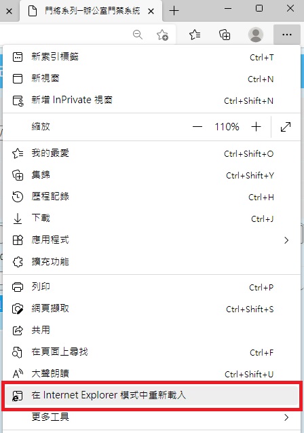
Task: Expand the 更多工具 submenu
Action: pyautogui.click(x=151, y=417)
